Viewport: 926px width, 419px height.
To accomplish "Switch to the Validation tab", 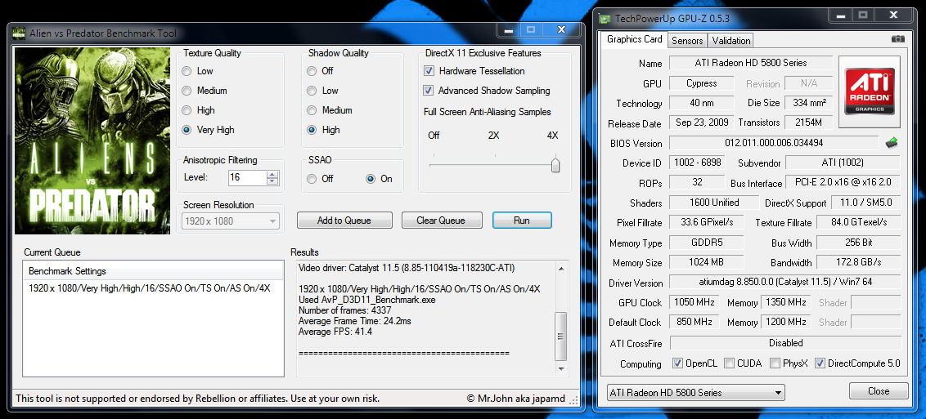I will [x=731, y=41].
